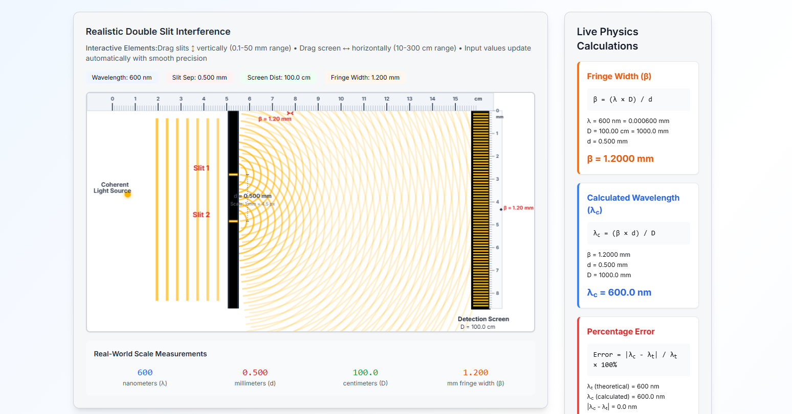Click the vertical mm ruler at 6 mark
792x414 pixels.
click(496, 248)
